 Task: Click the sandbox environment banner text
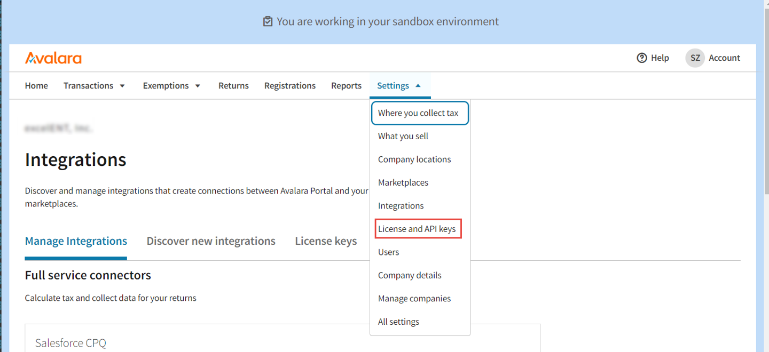pyautogui.click(x=388, y=22)
